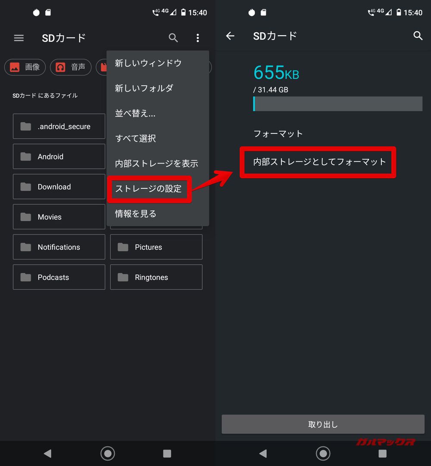Tap the search icon in file browser
431x466 pixels.
(x=173, y=38)
